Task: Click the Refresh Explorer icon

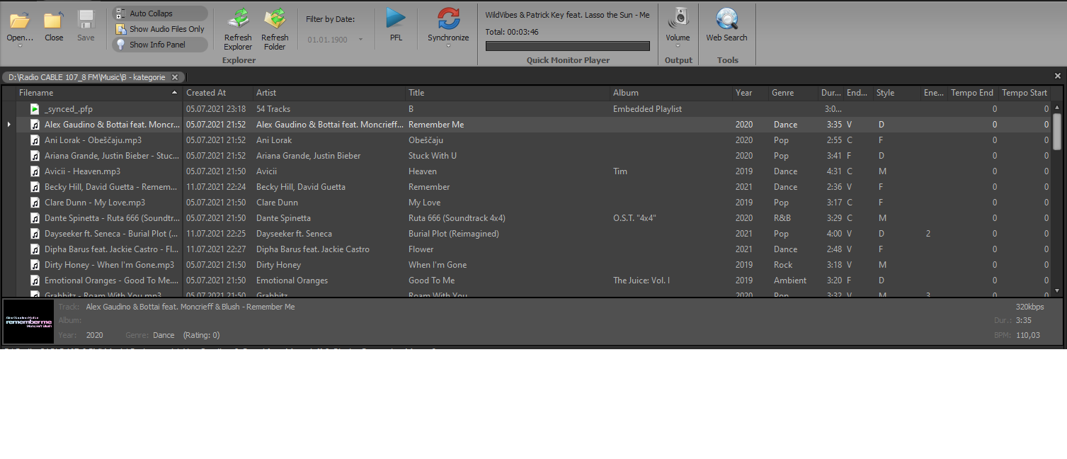Action: (x=238, y=20)
